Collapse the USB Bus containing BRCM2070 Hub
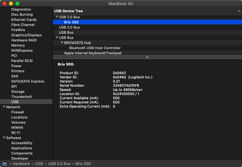242x167 pixels. pyautogui.click(x=57, y=37)
